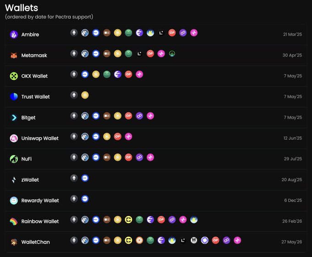Click Ethereum icon in Rewardy Wallet row
Viewport: 312px width, 257px height.
coord(74,199)
